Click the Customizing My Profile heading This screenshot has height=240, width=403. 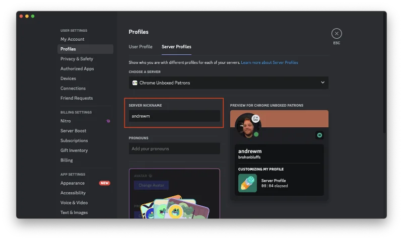(261, 169)
